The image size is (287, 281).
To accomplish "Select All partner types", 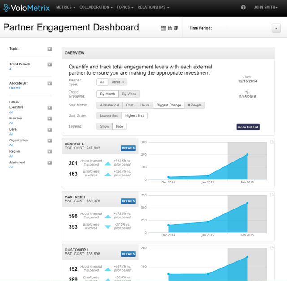I will (102, 82).
